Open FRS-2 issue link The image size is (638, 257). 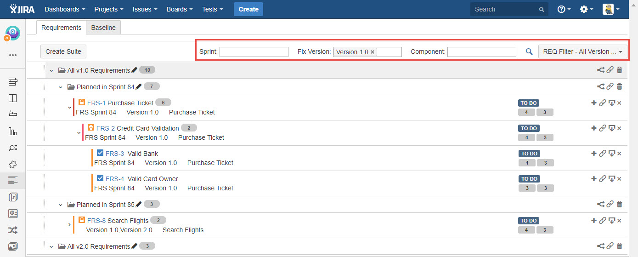(105, 128)
